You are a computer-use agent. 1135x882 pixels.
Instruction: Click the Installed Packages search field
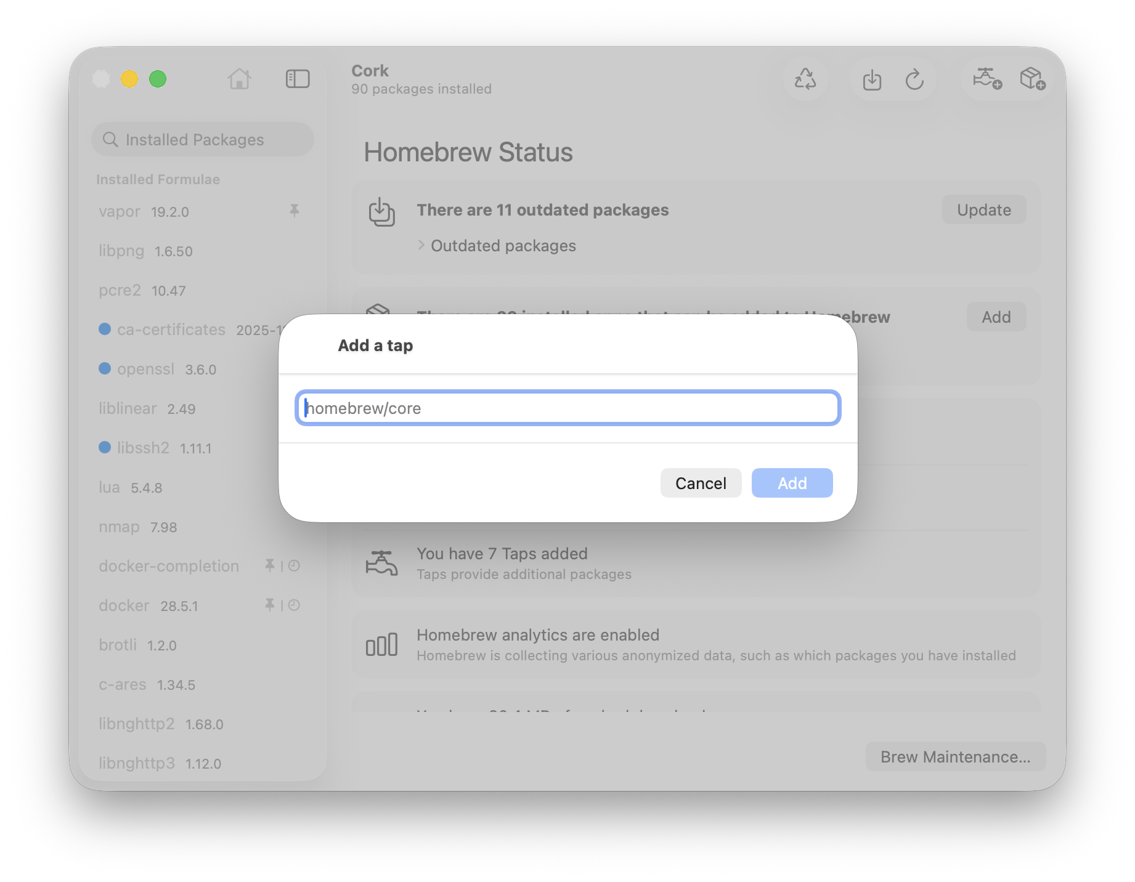tap(203, 140)
